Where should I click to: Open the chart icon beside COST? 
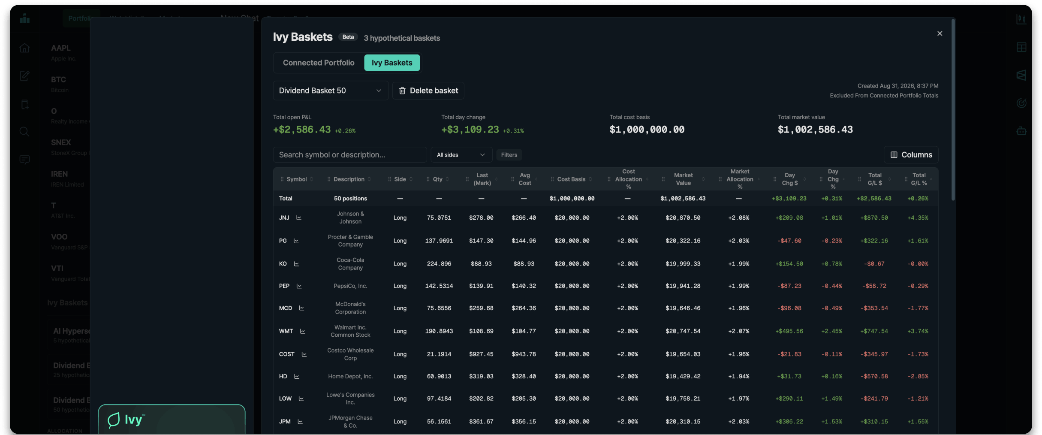(304, 354)
